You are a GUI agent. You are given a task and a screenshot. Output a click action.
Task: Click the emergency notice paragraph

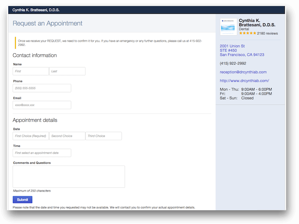point(110,43)
